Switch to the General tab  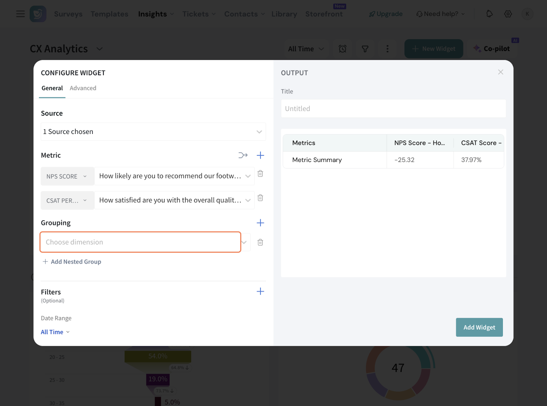[x=52, y=88]
